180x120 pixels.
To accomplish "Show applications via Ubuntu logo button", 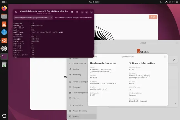I will [4, 116].
